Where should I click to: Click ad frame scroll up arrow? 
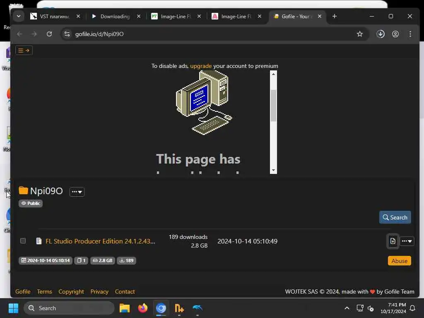273,74
